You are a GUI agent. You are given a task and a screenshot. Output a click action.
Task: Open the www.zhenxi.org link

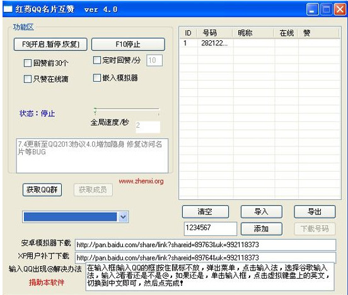pos(141,181)
